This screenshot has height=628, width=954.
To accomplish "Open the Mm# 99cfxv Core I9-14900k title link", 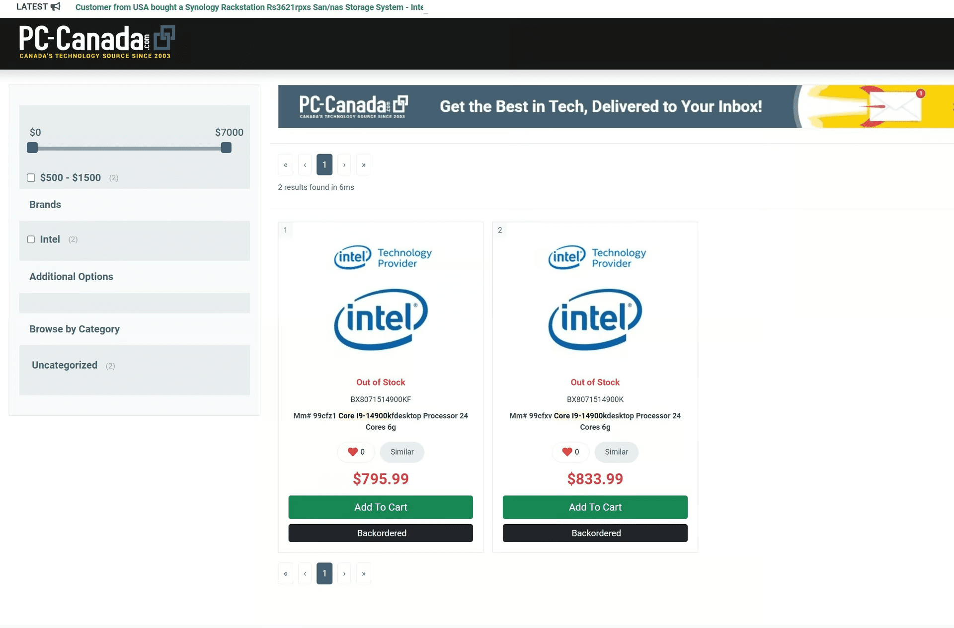I will tap(595, 421).
